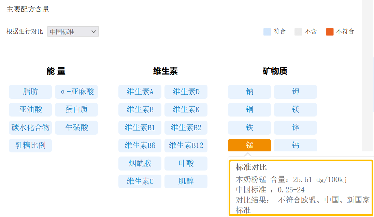Click the 牛磺酸 button

[x=76, y=127]
